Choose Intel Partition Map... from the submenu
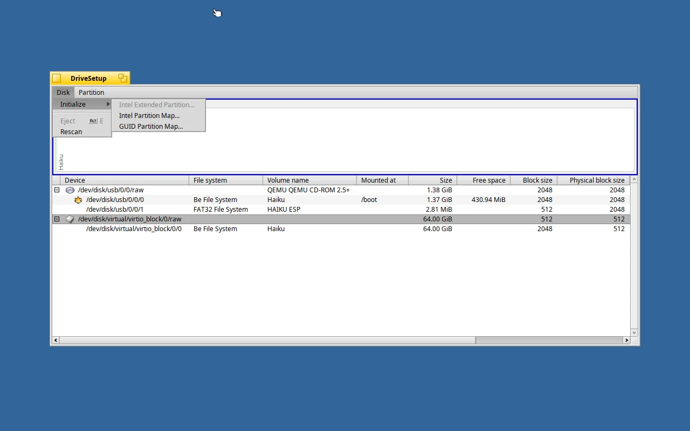 (x=149, y=115)
